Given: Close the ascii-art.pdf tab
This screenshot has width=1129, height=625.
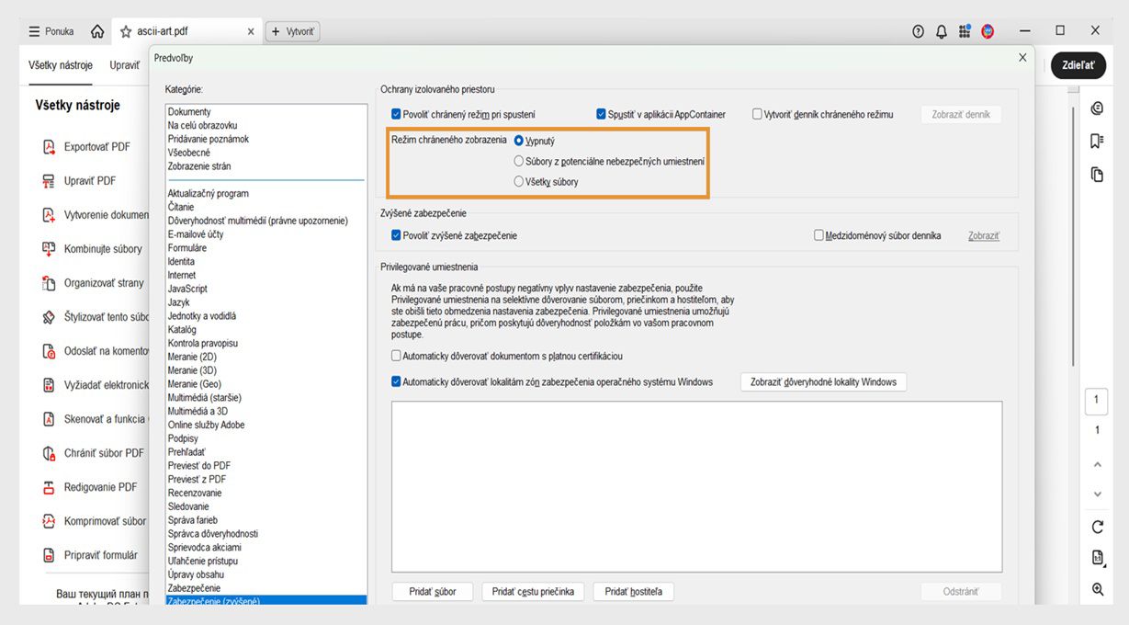Looking at the screenshot, I should click(251, 31).
